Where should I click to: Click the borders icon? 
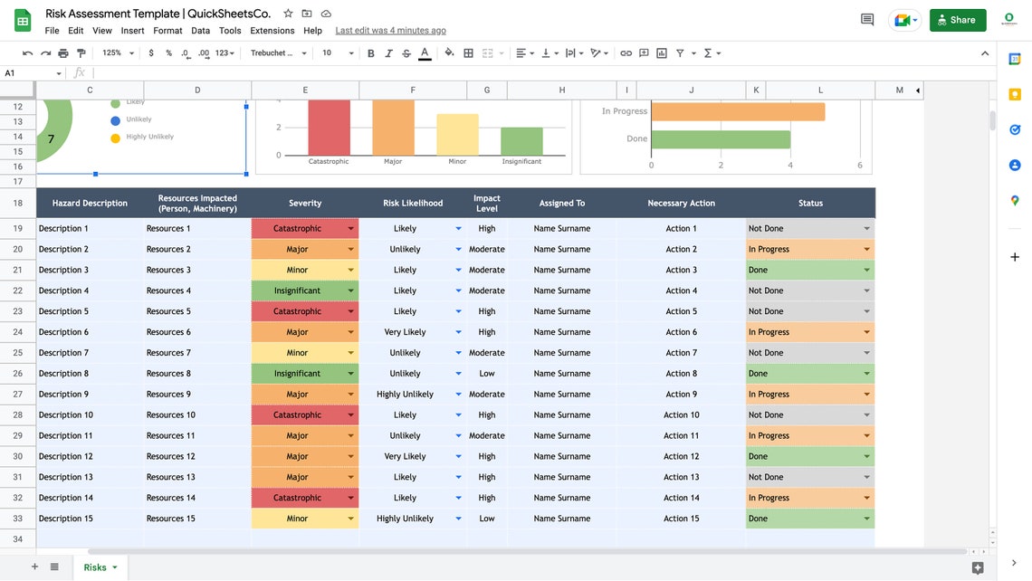click(x=469, y=52)
